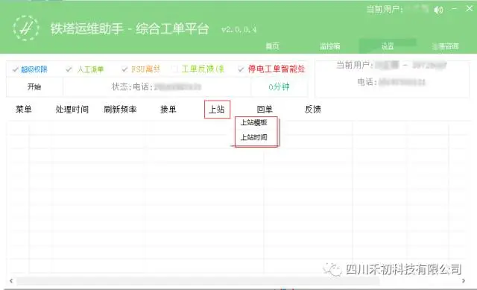Choose 上站模板 from the dropdown
Viewport: 477px width, 290px height.
click(254, 122)
